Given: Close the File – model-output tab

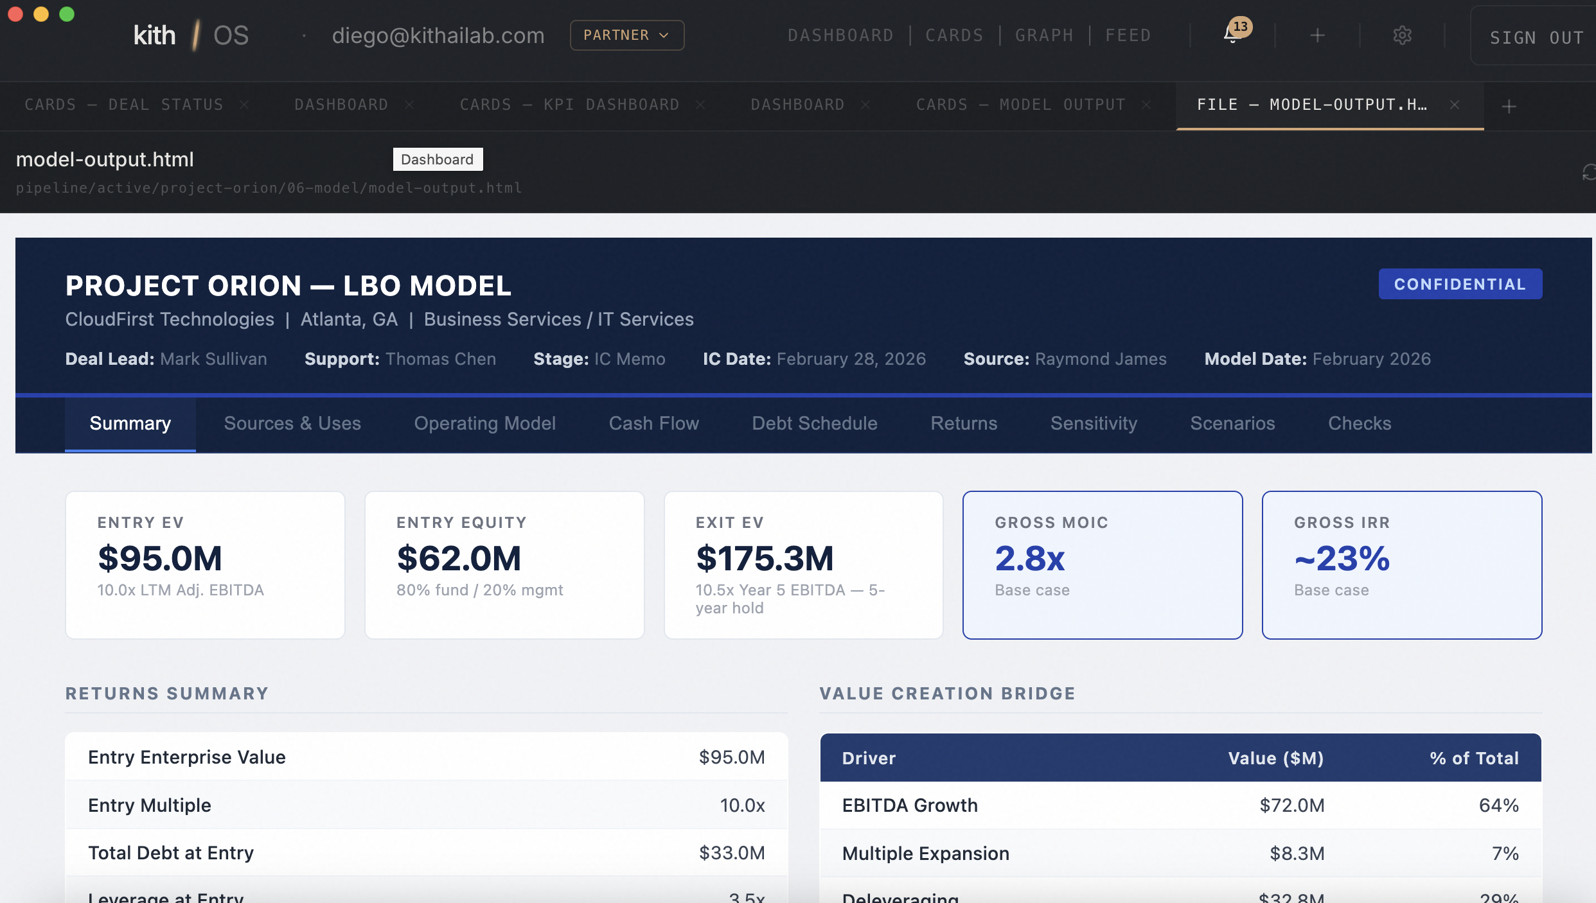Looking at the screenshot, I should 1455,105.
